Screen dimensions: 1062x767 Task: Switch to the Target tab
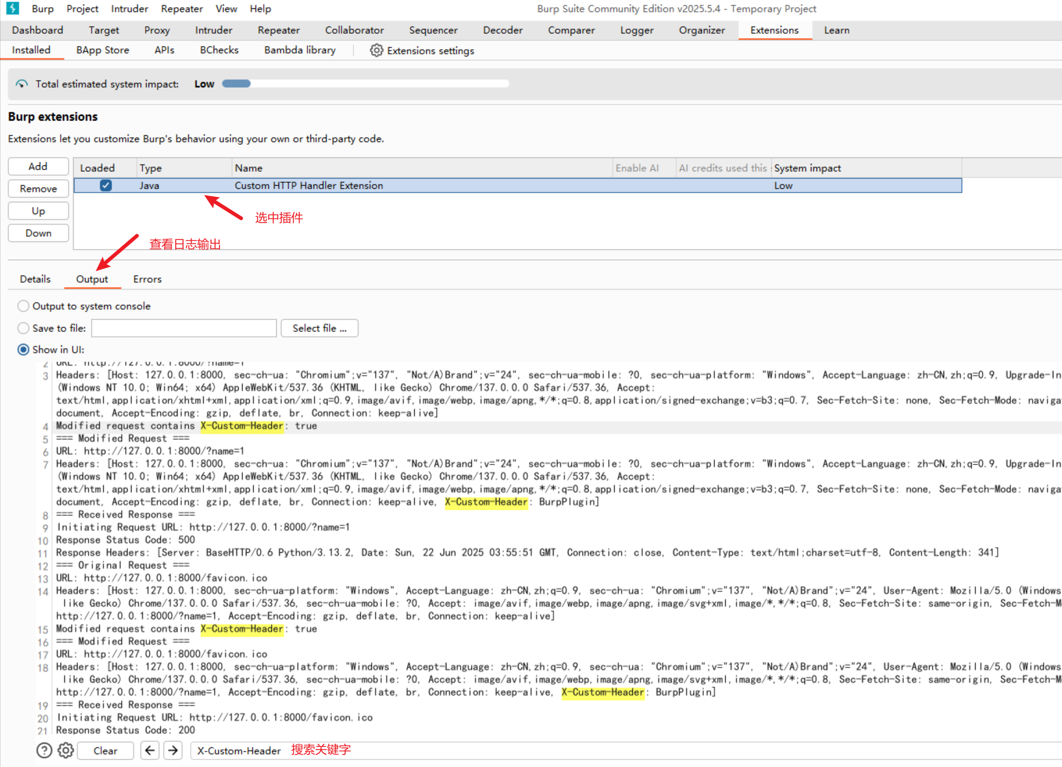104,30
